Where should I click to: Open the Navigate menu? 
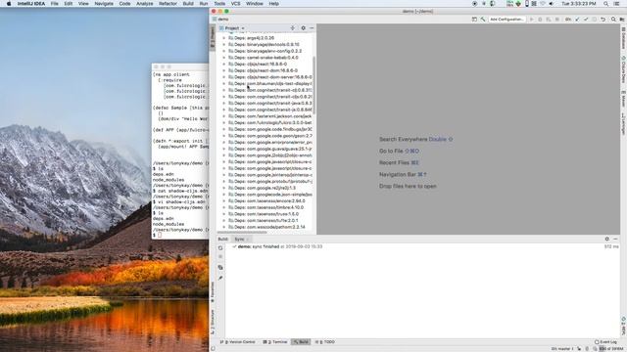pyautogui.click(x=104, y=4)
